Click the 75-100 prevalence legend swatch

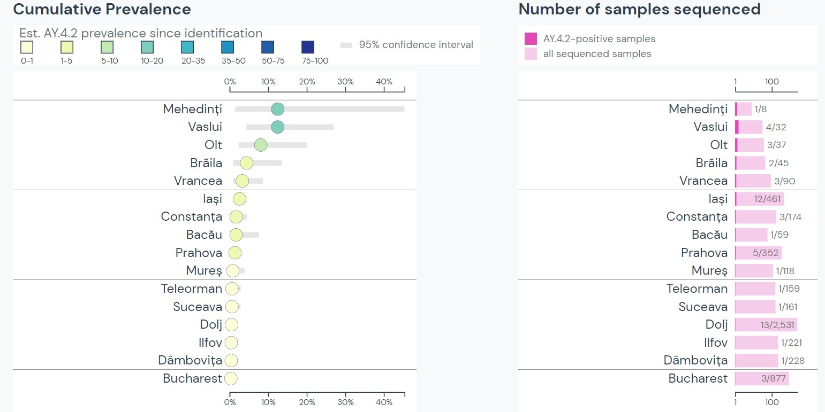coord(308,47)
